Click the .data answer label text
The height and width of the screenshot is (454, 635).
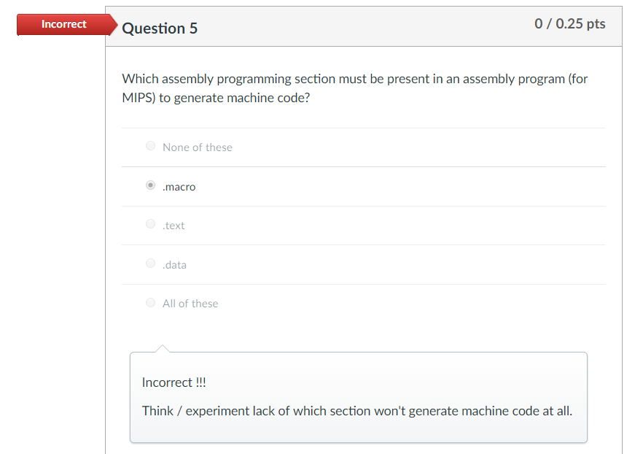click(175, 264)
